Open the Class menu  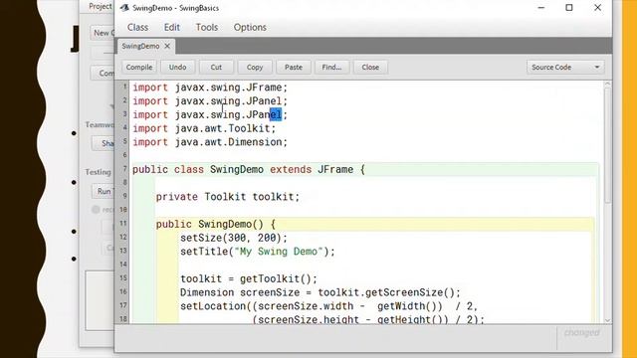(137, 27)
